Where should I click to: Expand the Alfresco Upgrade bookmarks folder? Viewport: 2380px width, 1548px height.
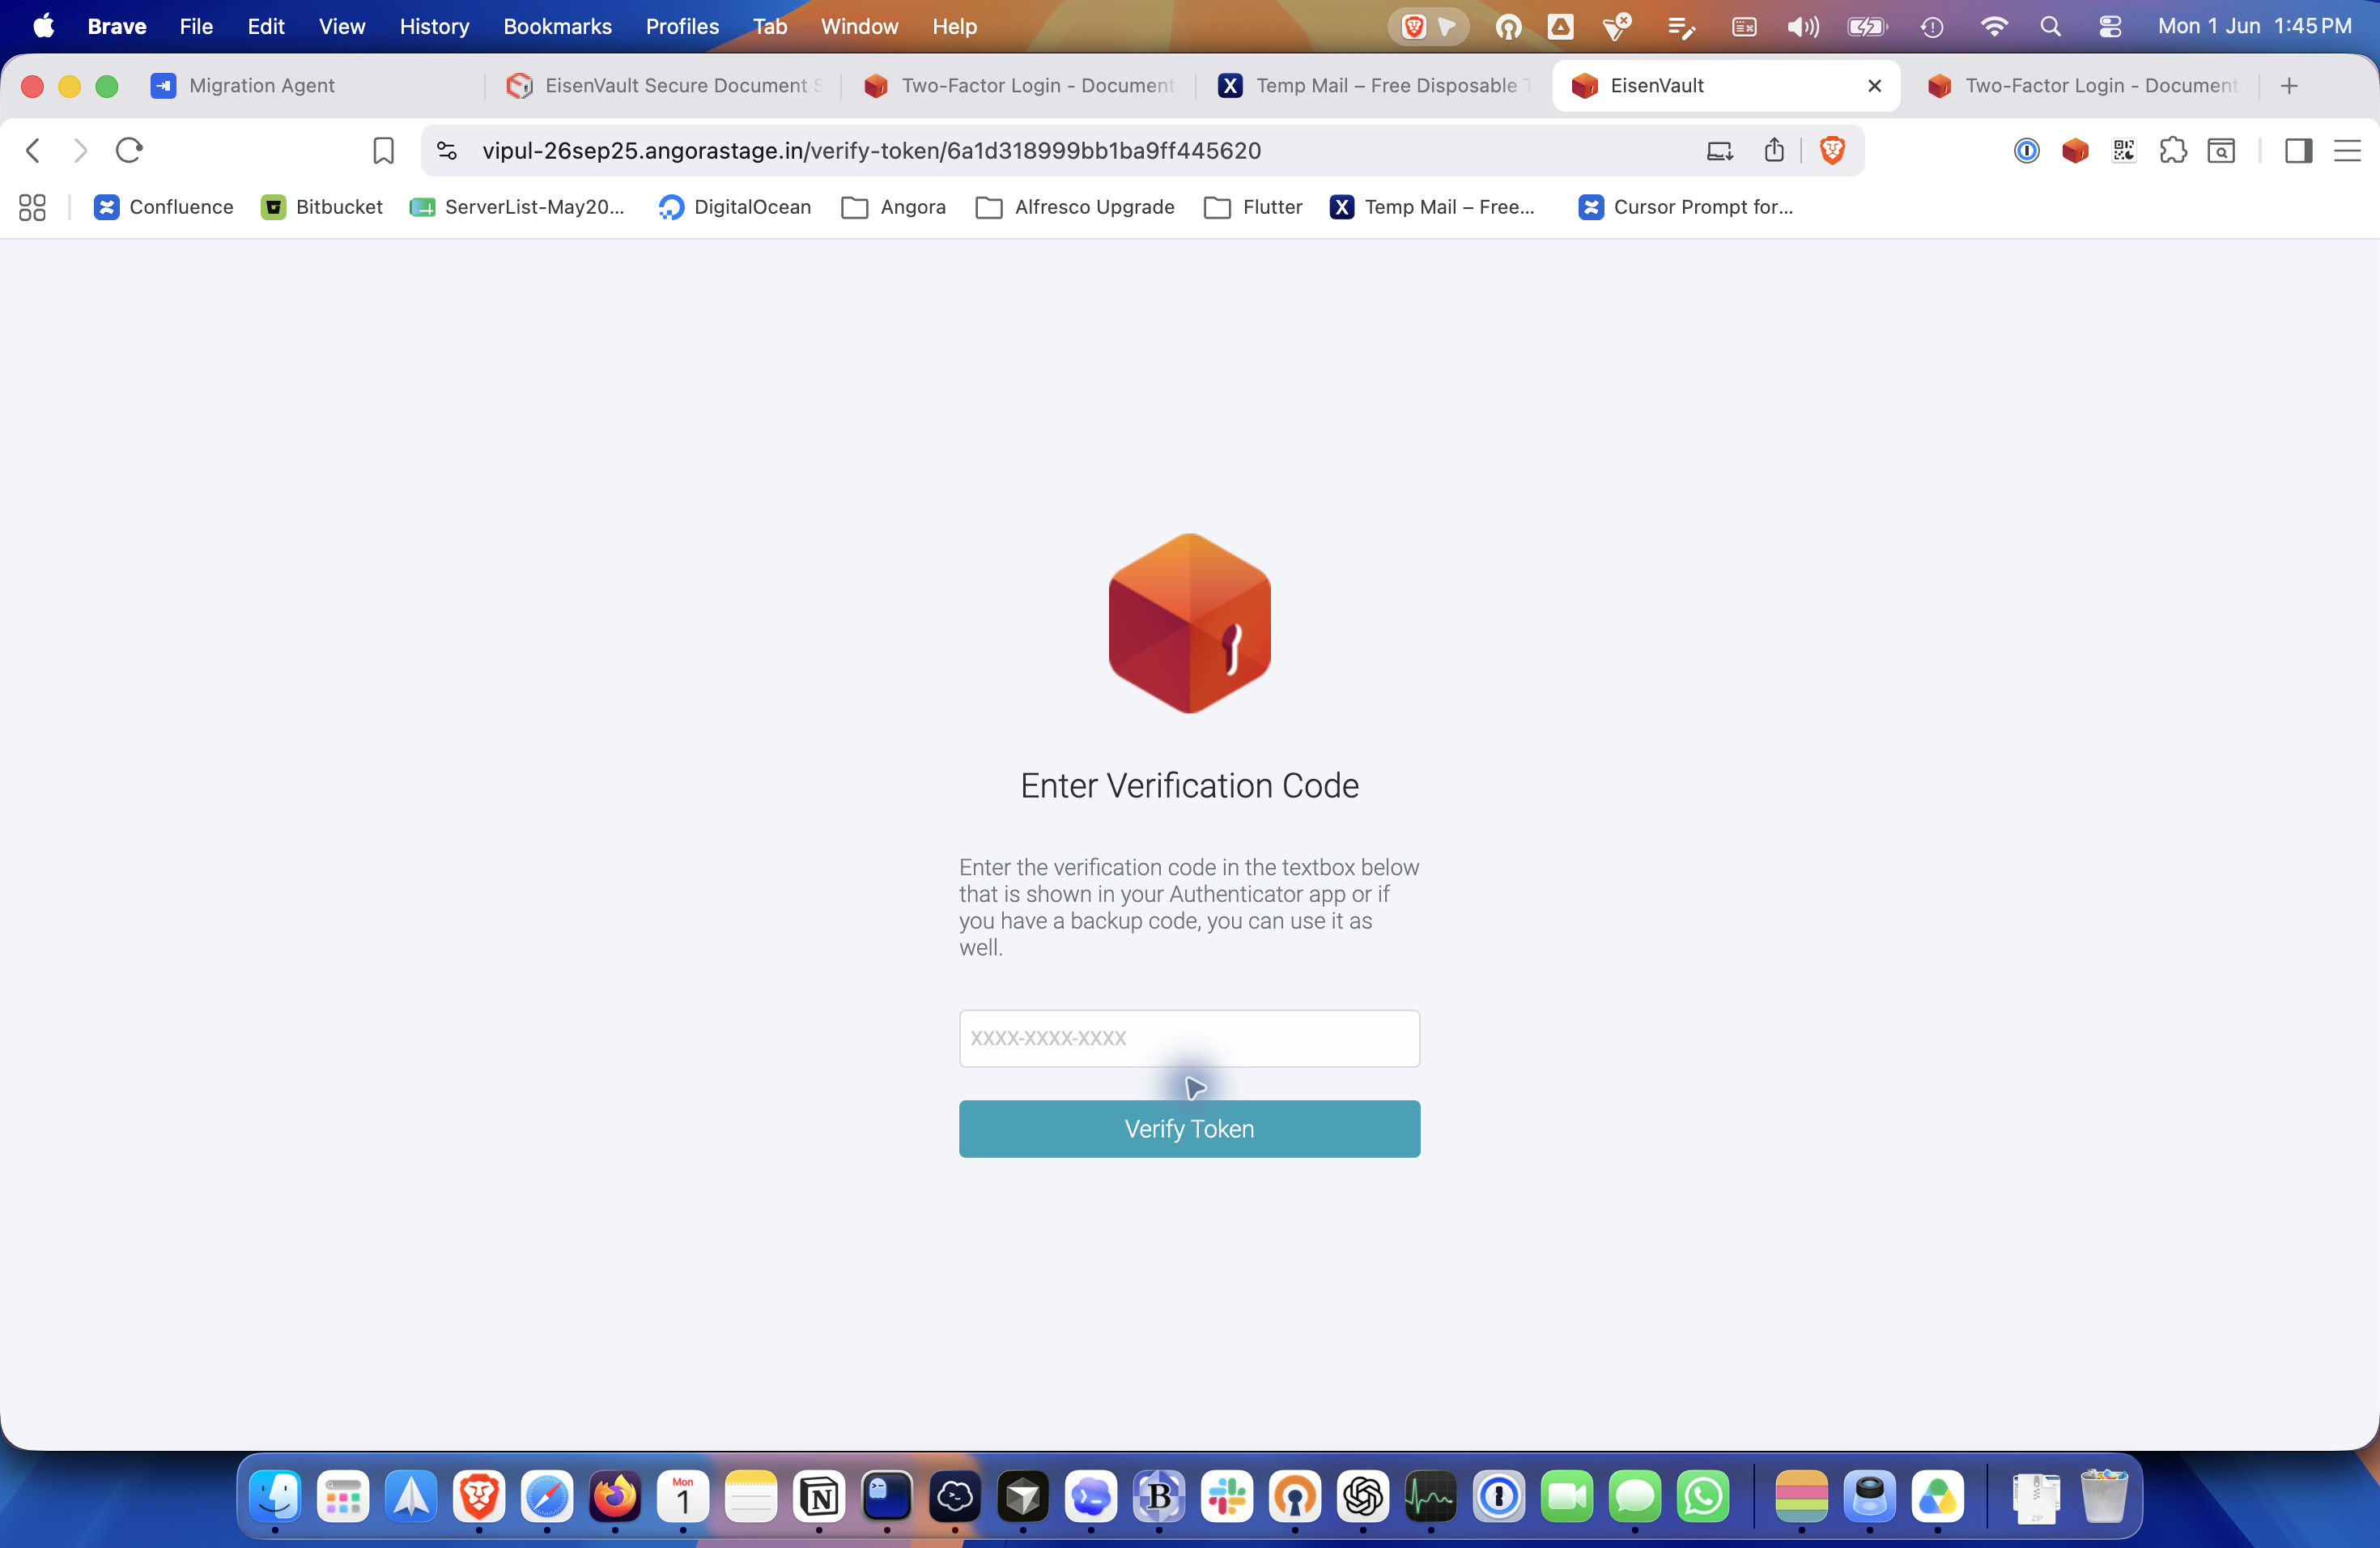point(1075,207)
